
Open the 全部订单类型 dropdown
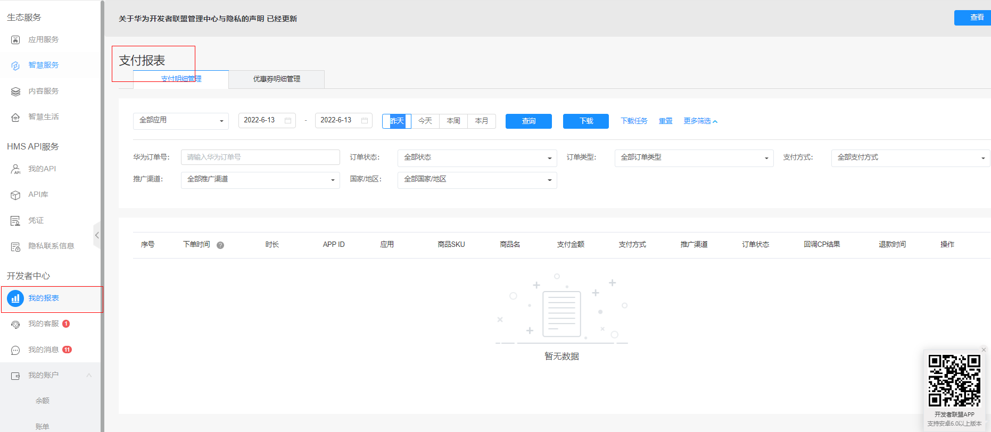(x=694, y=158)
